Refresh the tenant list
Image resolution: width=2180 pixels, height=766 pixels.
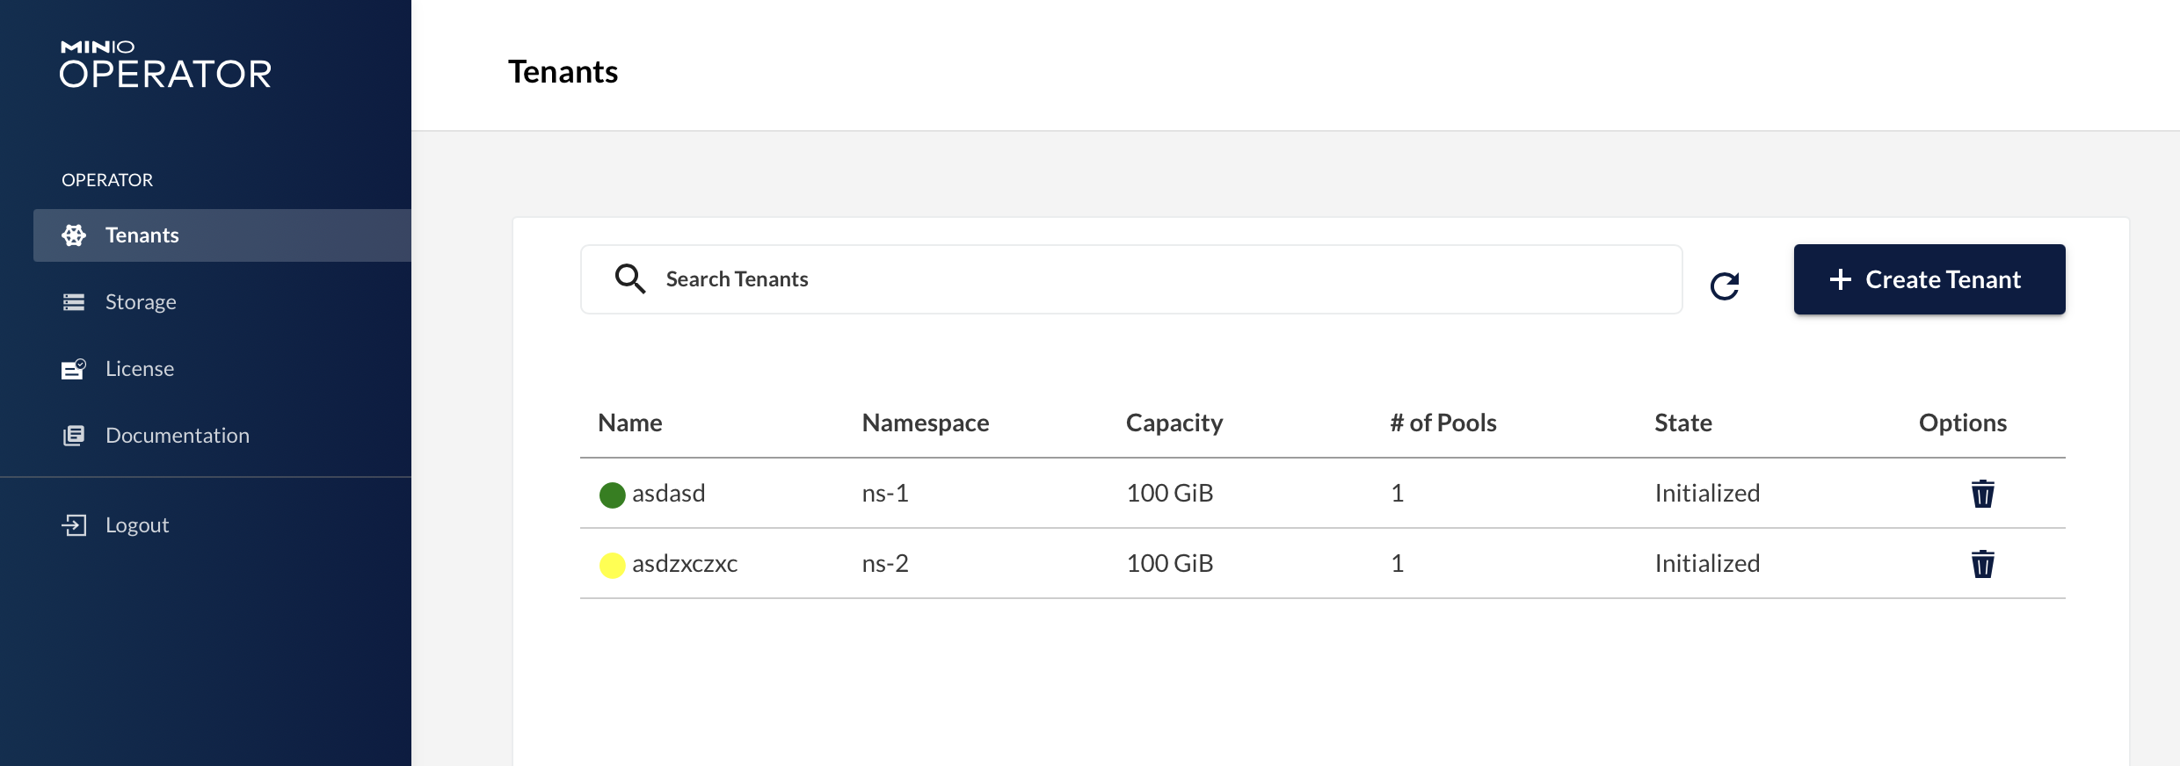pos(1725,285)
